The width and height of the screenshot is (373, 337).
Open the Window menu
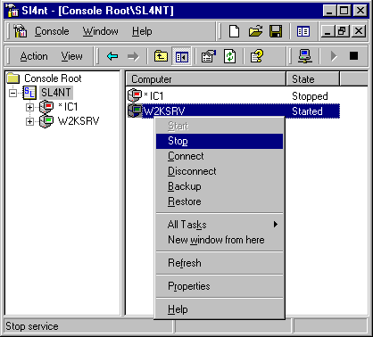(x=100, y=31)
